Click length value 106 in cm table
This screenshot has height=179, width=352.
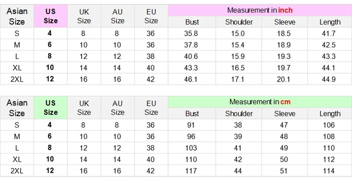click(x=329, y=125)
